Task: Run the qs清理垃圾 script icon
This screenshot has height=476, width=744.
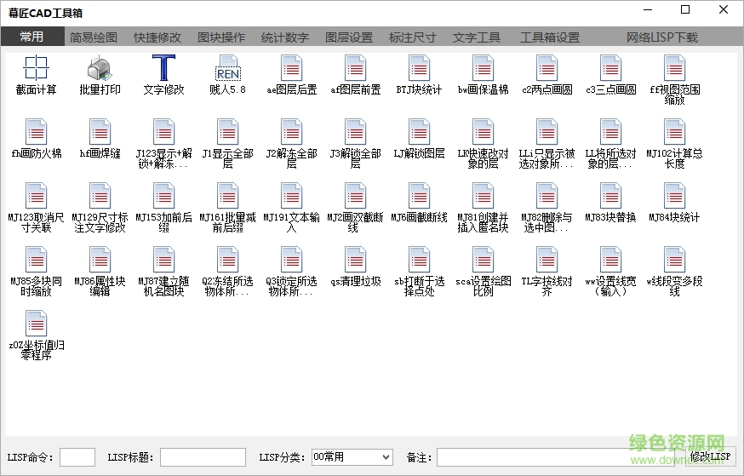Action: 355,261
